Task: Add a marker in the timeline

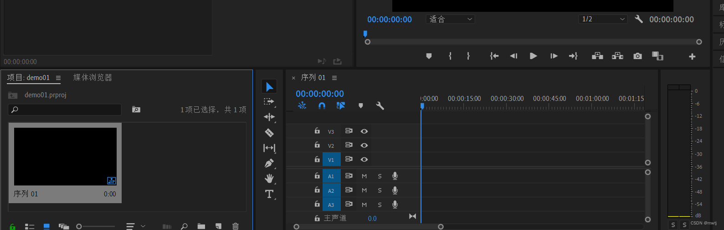Action: point(361,106)
